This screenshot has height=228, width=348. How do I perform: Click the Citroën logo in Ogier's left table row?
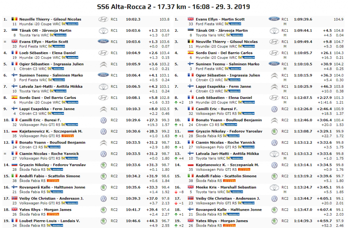pyautogui.click(x=103, y=64)
